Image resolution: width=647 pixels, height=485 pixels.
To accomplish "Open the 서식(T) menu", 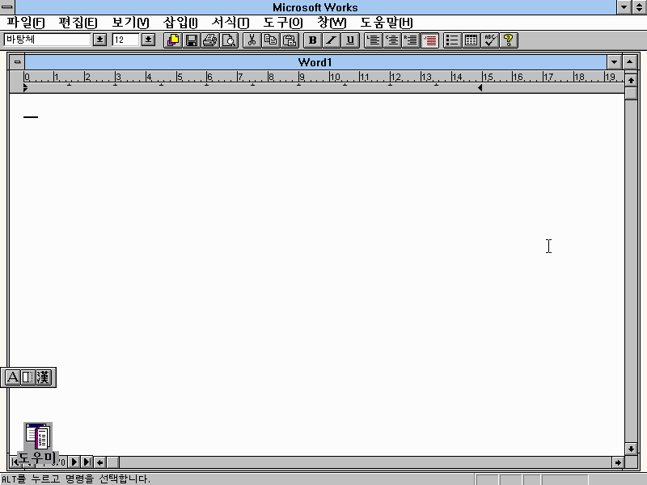I will tap(230, 23).
